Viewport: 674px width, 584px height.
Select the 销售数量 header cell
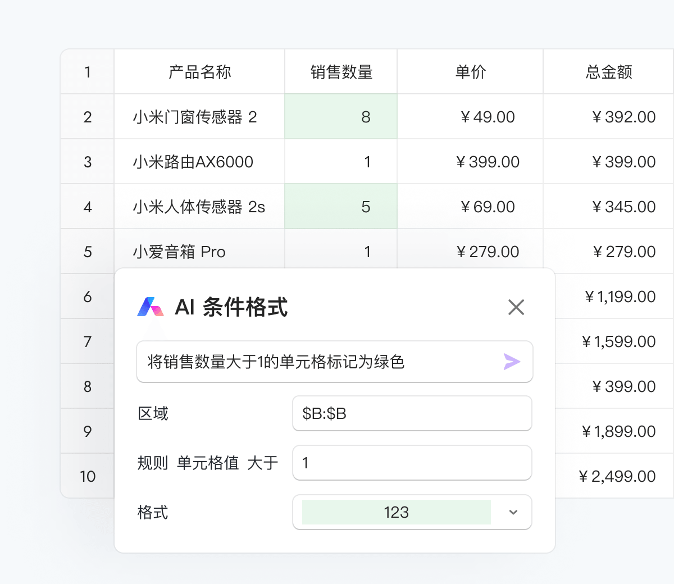click(x=341, y=71)
